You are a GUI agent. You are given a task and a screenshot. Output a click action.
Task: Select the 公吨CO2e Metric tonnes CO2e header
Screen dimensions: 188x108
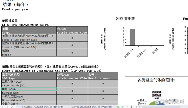(72, 76)
